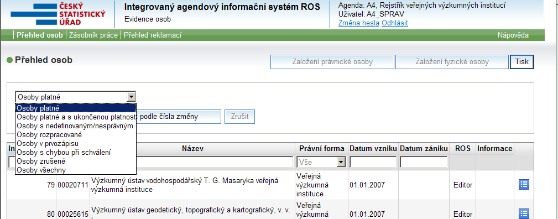Click Založení právnické osoby button
The image size is (558, 219).
pos(332,62)
